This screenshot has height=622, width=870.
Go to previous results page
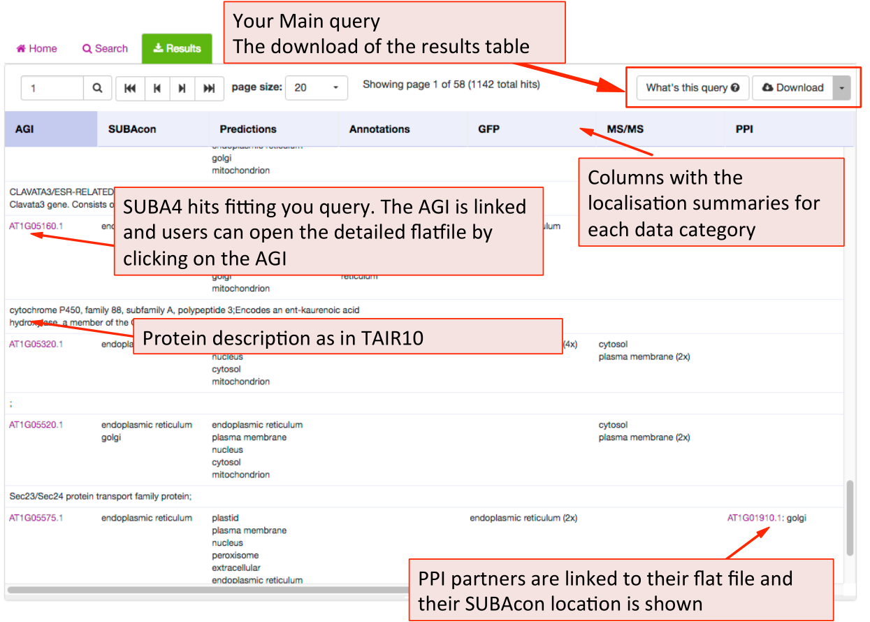pos(157,88)
